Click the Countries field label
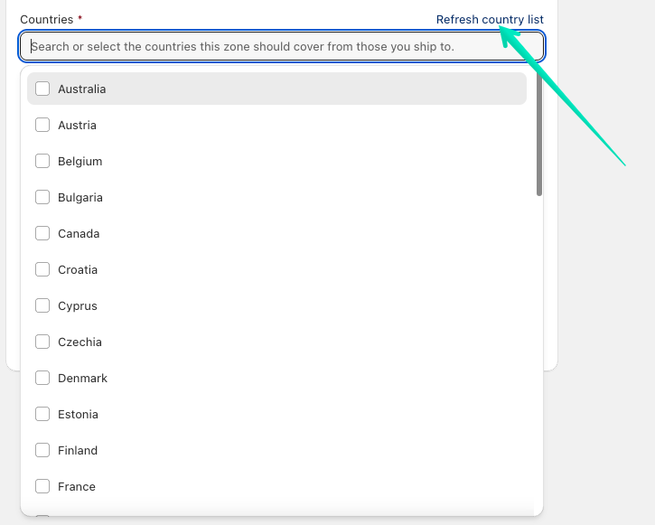Viewport: 655px width, 525px height. pyautogui.click(x=47, y=19)
